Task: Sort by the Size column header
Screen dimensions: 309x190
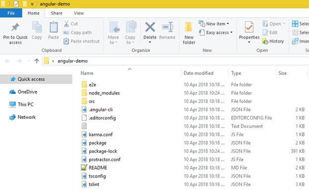Action: click(282, 73)
